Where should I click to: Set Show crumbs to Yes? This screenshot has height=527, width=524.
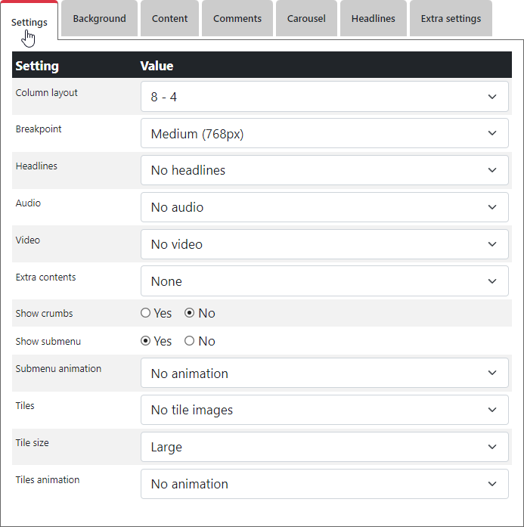pos(146,313)
